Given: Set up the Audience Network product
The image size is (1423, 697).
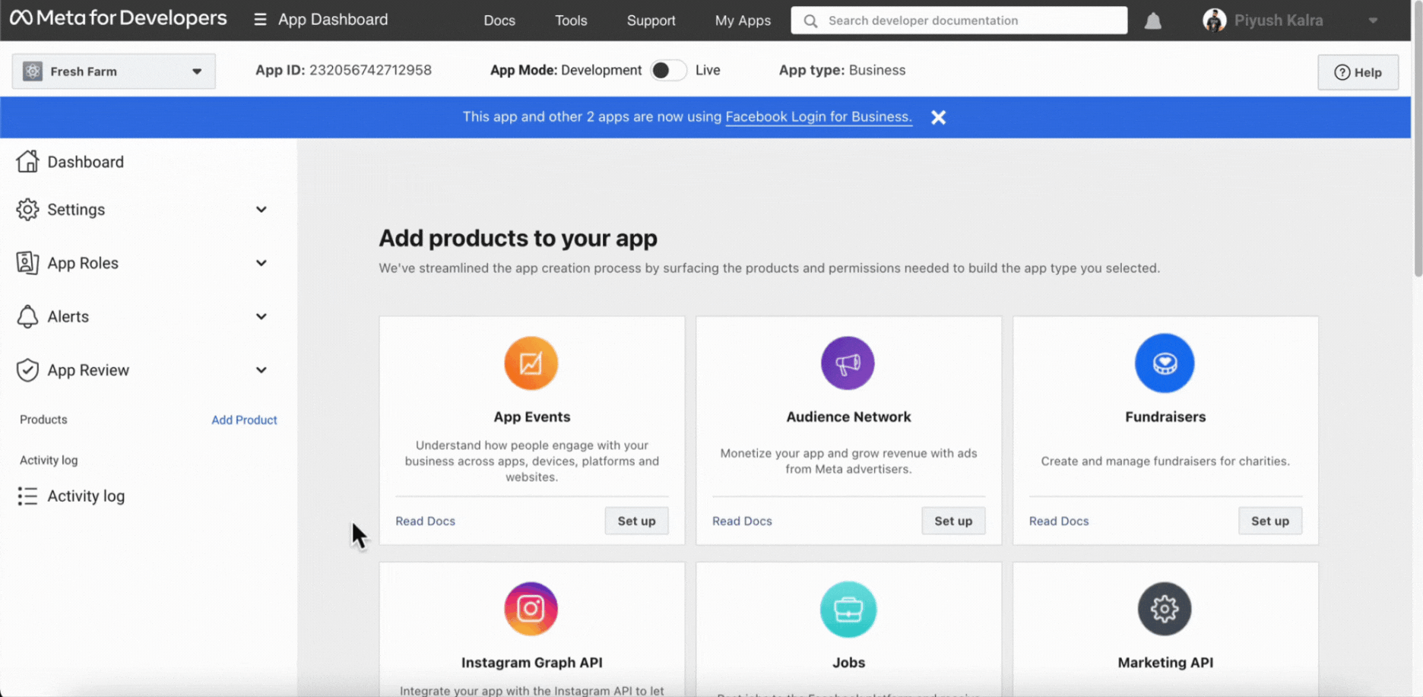Looking at the screenshot, I should click(953, 521).
